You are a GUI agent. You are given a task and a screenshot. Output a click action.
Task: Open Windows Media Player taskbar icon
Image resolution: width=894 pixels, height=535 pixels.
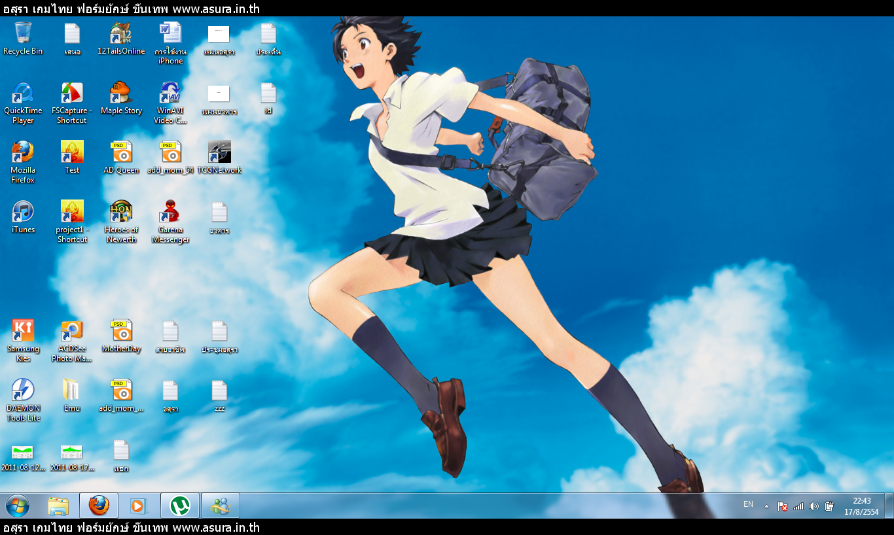coord(139,506)
